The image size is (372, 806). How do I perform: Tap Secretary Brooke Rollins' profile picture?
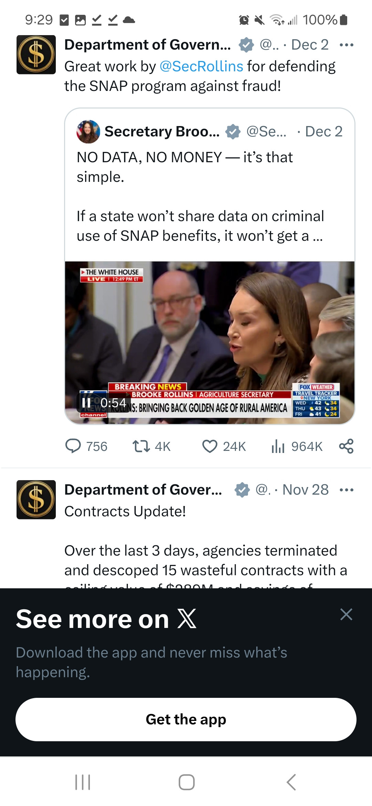tap(88, 132)
